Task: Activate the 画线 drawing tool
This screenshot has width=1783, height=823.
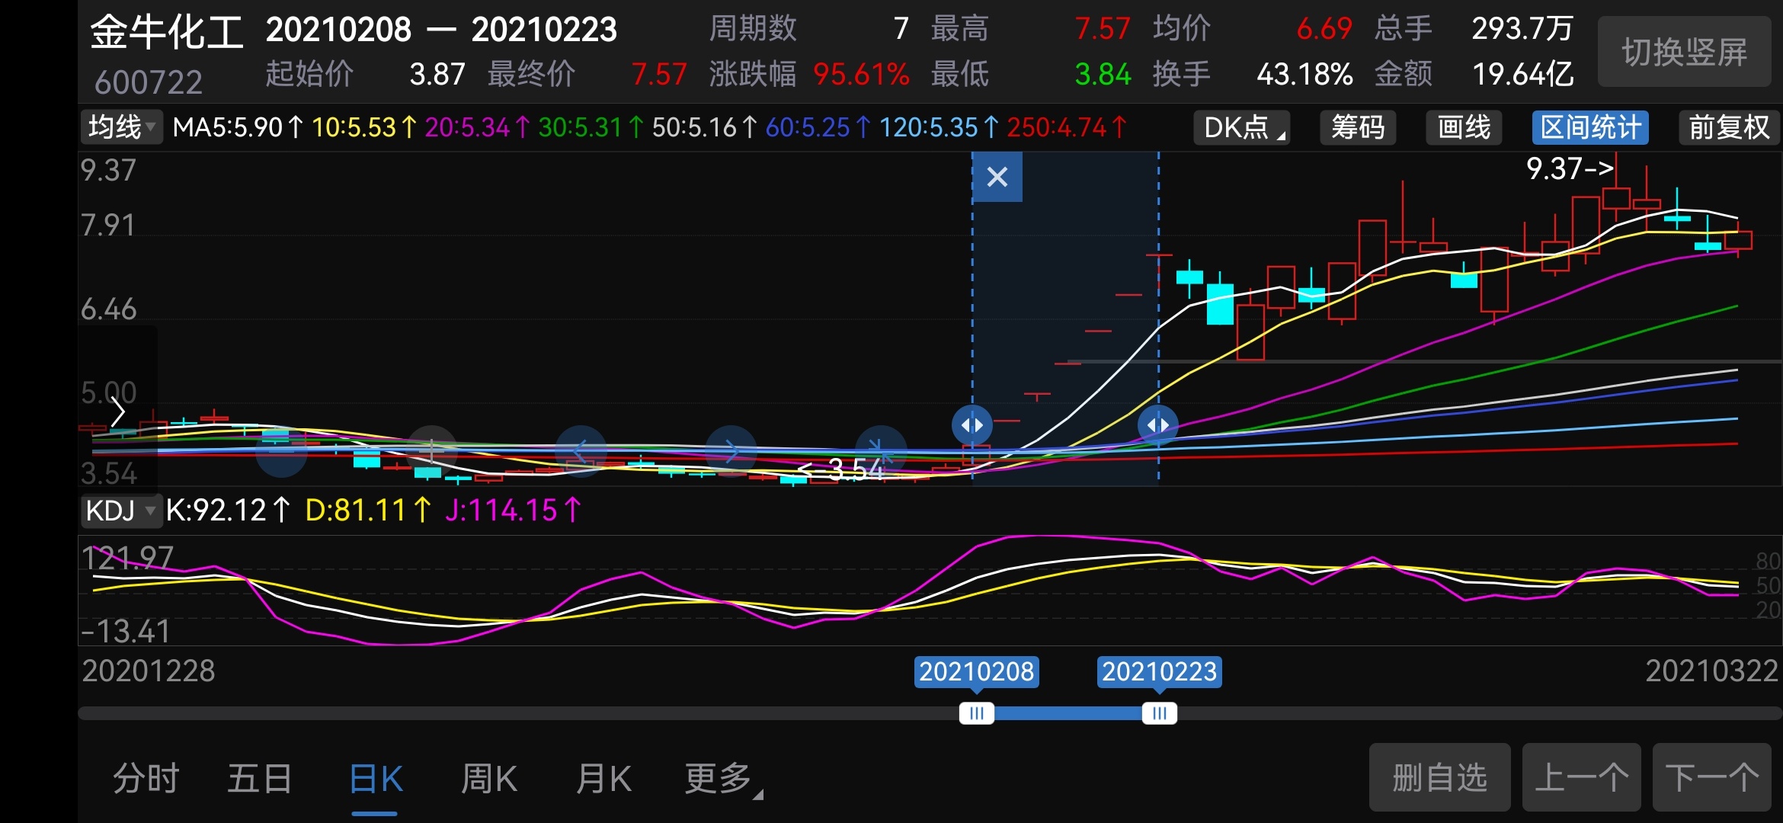Action: (1464, 127)
